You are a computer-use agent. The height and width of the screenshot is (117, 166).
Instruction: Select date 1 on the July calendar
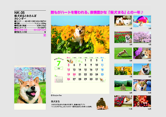pyautogui.click(x=85, y=60)
